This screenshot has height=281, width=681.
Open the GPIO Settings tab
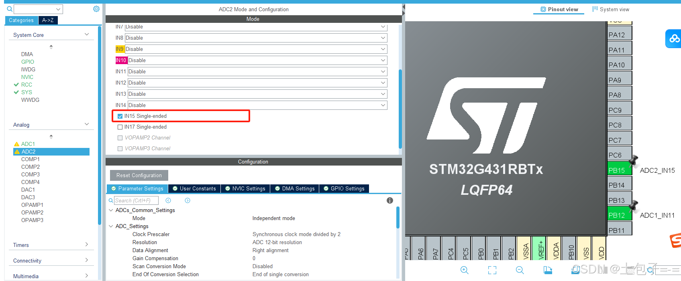[x=344, y=188]
